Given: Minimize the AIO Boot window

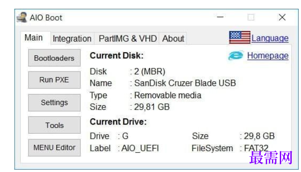Looking at the screenshot, I should [x=220, y=17].
